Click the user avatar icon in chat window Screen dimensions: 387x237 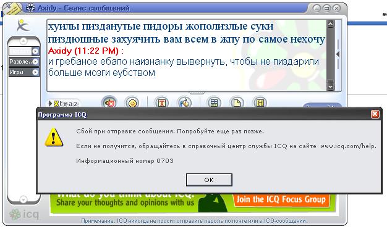point(23,26)
